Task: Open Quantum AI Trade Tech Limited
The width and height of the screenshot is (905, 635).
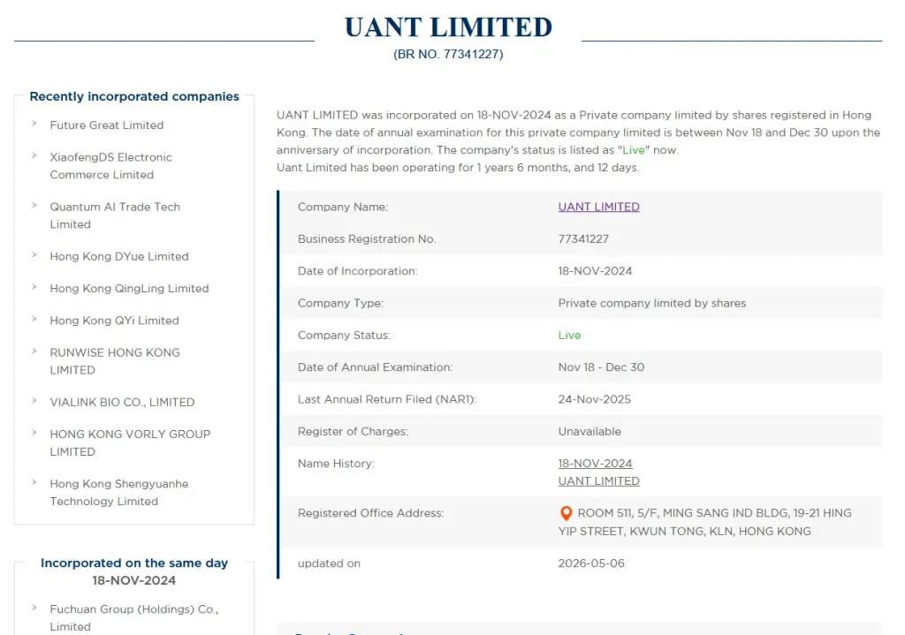Action: coord(115,215)
